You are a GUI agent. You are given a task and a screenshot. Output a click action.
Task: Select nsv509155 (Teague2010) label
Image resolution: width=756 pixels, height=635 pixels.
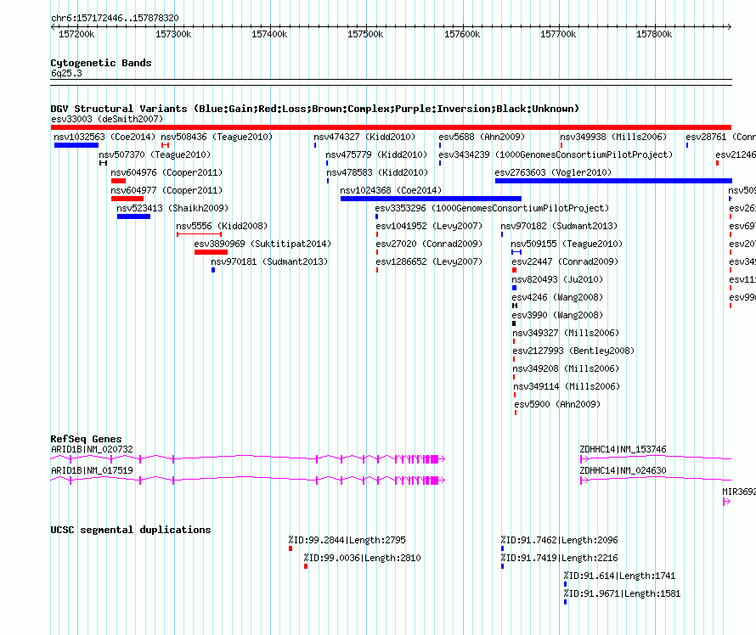point(567,244)
